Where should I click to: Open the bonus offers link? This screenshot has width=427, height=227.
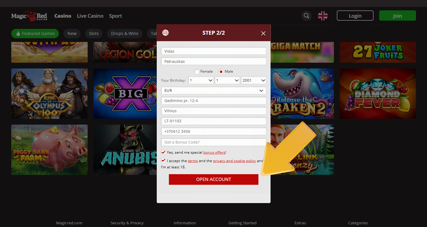pos(214,152)
